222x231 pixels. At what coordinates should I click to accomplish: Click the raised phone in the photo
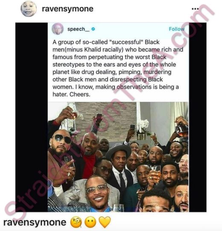[132, 128]
